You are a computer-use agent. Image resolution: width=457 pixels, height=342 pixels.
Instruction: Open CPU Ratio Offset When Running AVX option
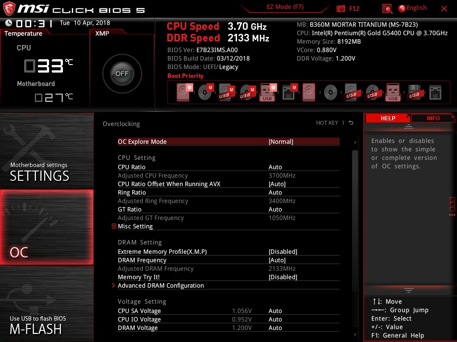(x=228, y=184)
